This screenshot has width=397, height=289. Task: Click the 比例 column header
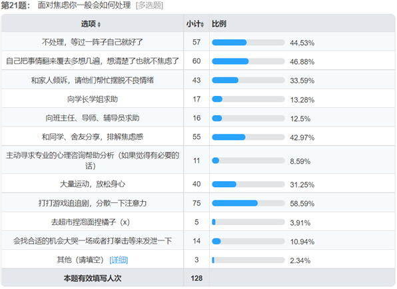click(219, 24)
